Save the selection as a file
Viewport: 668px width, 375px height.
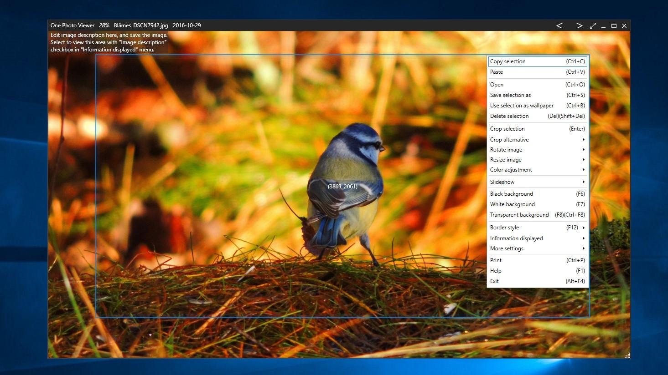tap(510, 95)
